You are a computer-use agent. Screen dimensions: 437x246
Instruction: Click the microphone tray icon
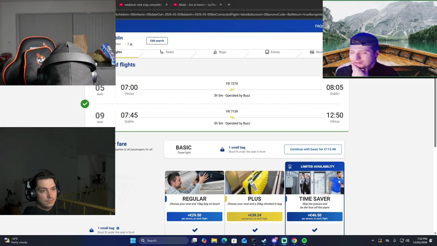pos(394,241)
